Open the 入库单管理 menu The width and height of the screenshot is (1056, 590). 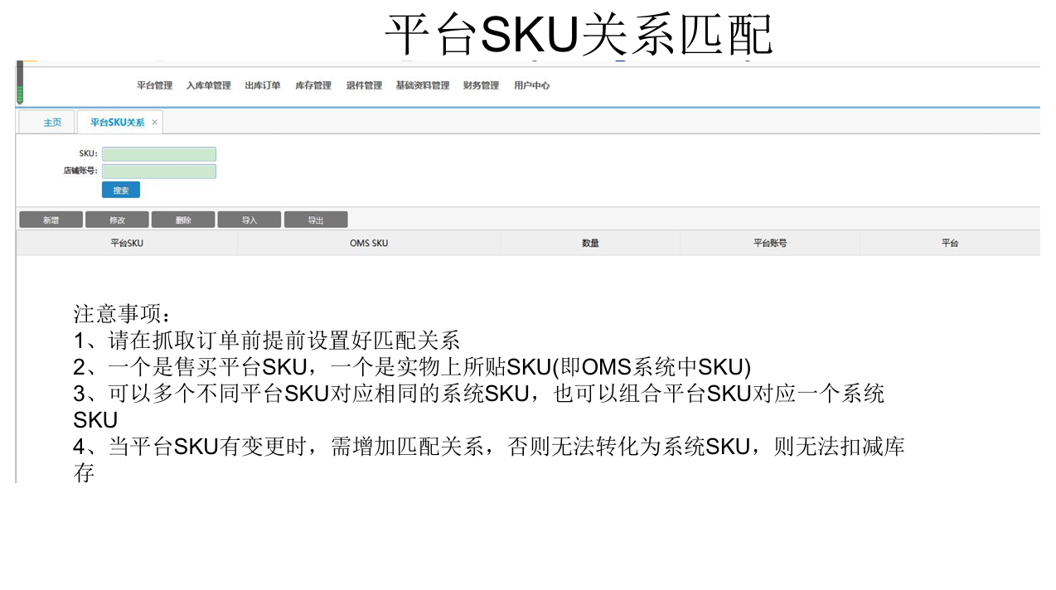208,85
